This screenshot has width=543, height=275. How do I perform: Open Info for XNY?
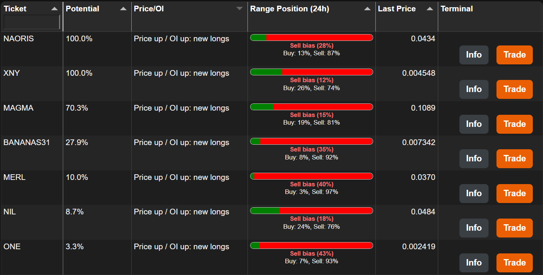click(x=474, y=89)
